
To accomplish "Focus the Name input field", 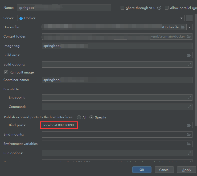I will click(x=64, y=8).
